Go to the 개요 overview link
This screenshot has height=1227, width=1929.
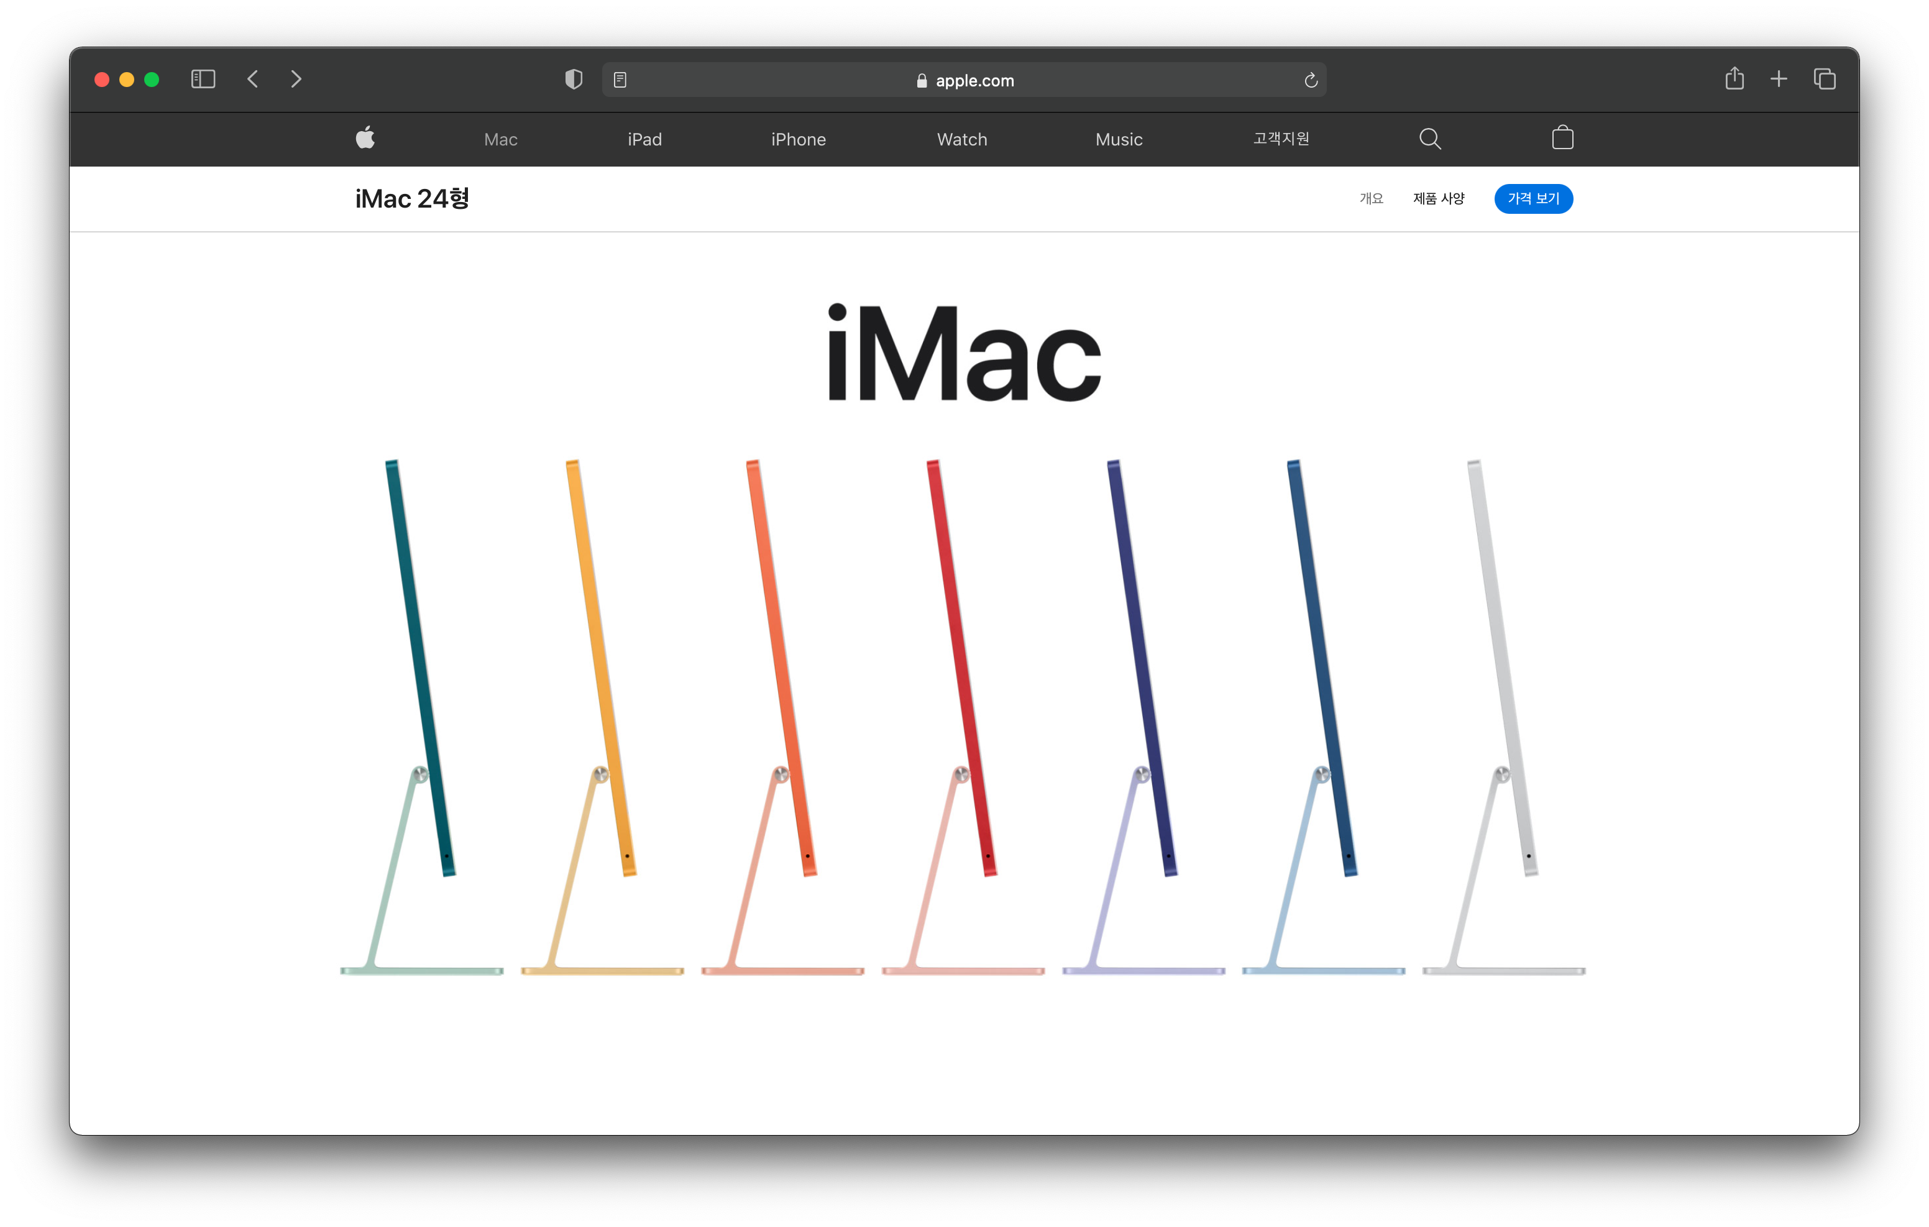(x=1372, y=199)
